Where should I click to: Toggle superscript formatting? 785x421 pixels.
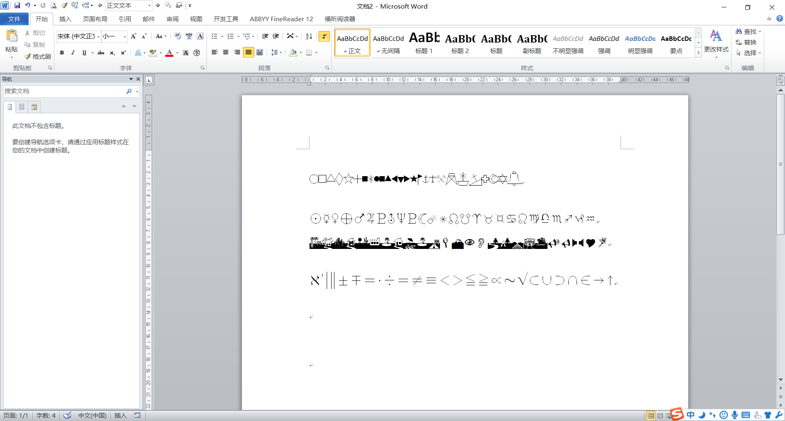click(123, 53)
